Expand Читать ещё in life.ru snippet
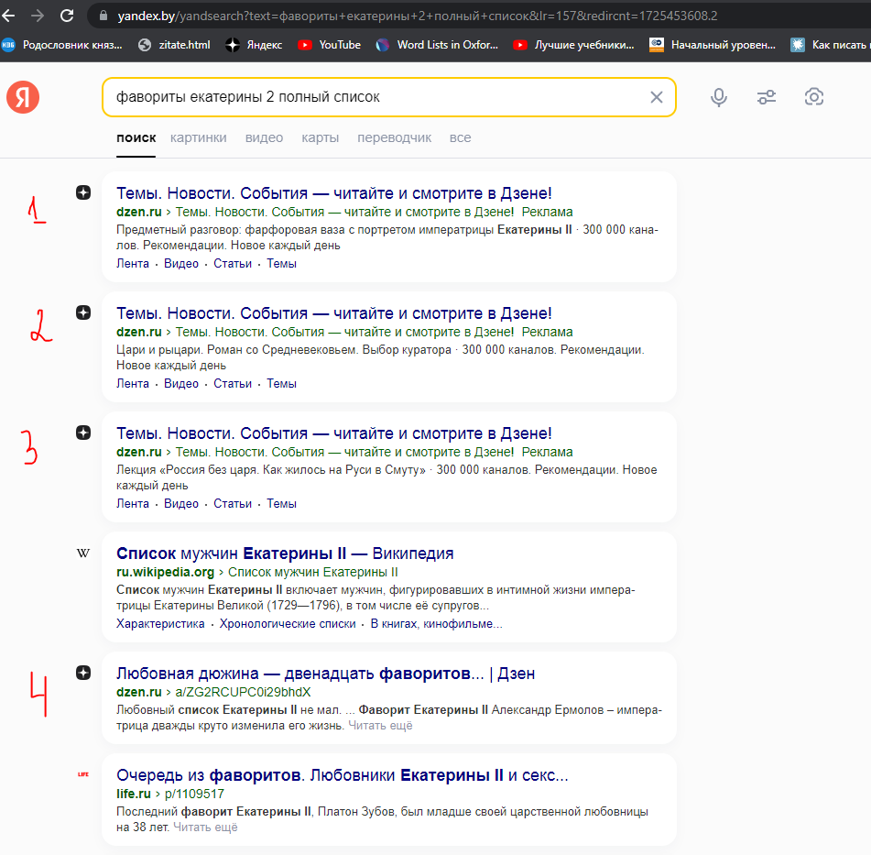871x855 pixels. pos(205,828)
